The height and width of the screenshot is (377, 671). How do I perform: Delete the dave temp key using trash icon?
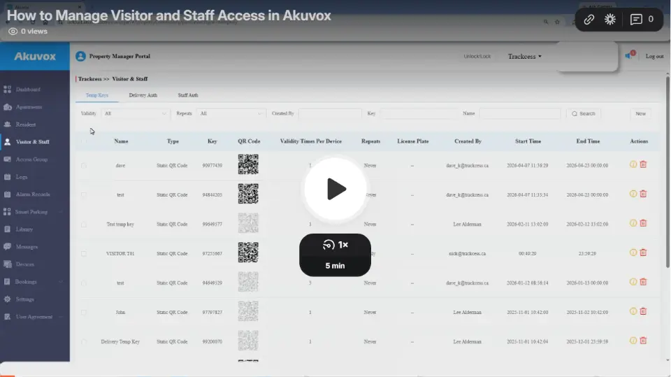point(643,164)
